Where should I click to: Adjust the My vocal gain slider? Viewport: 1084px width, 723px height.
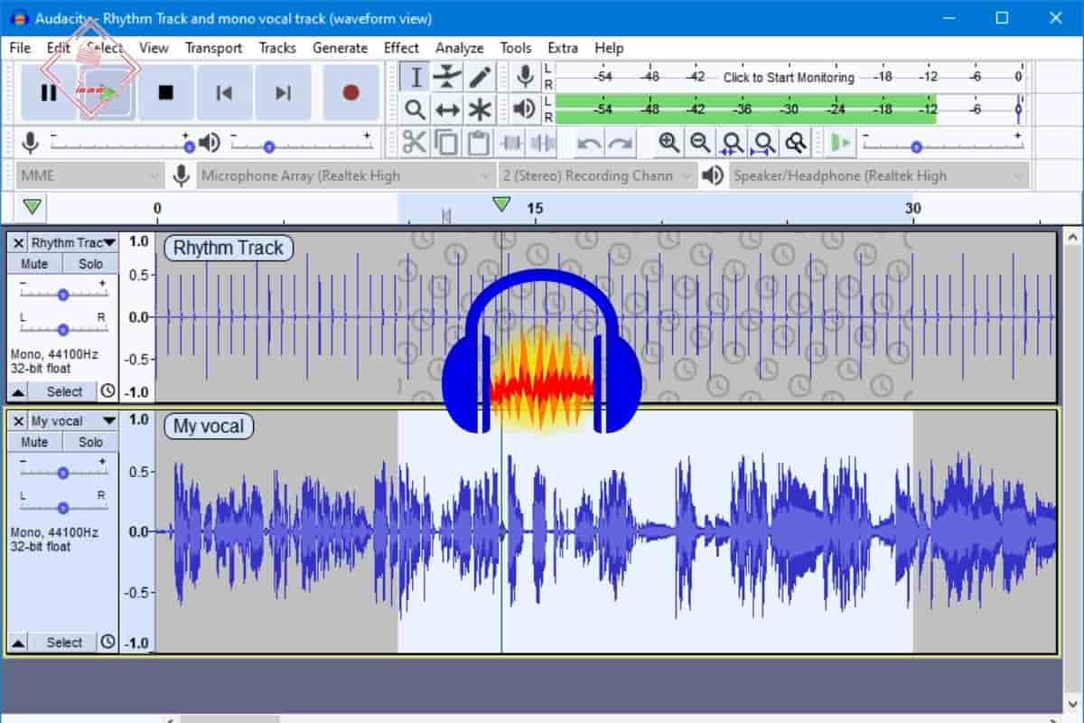coord(62,471)
